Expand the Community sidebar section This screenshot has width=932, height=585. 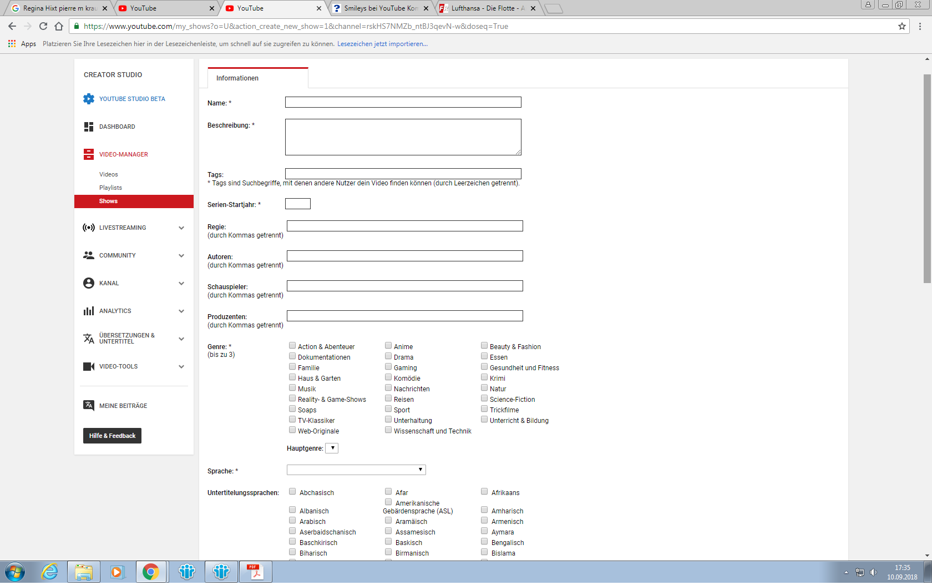tap(181, 255)
